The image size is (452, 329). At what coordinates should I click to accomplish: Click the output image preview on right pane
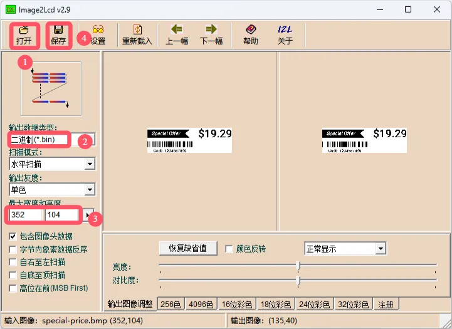[364, 140]
